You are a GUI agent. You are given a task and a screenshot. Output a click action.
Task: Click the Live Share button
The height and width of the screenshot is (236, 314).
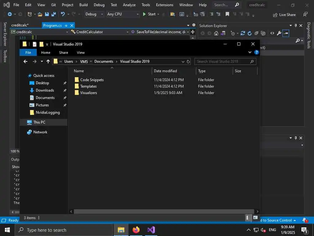(284, 15)
